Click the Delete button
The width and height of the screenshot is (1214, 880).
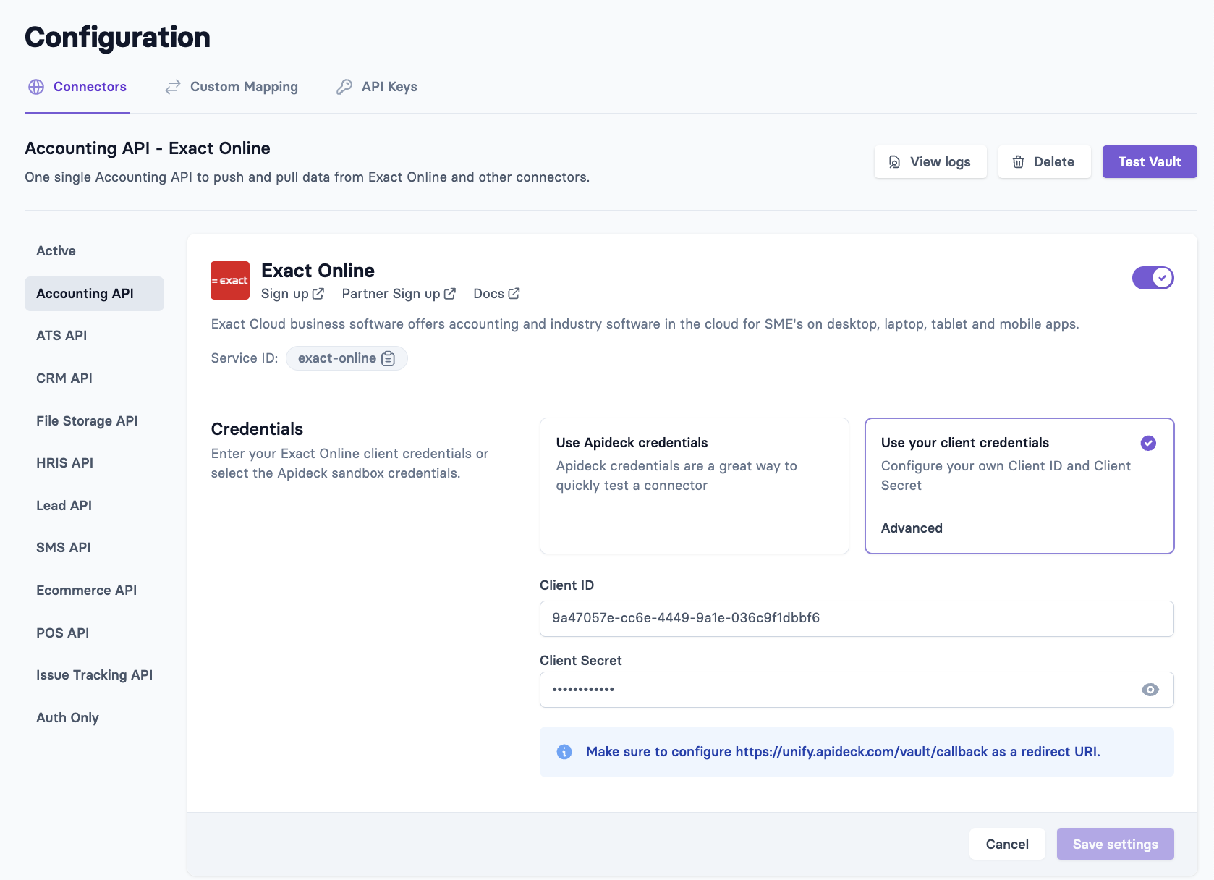pos(1045,162)
